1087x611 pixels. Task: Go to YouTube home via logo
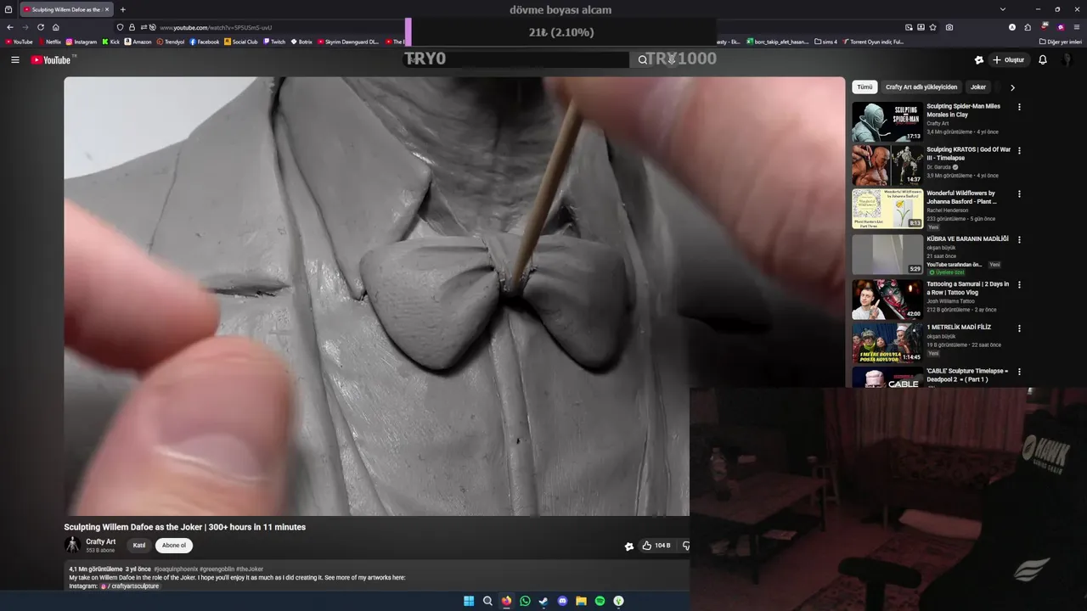[51, 59]
